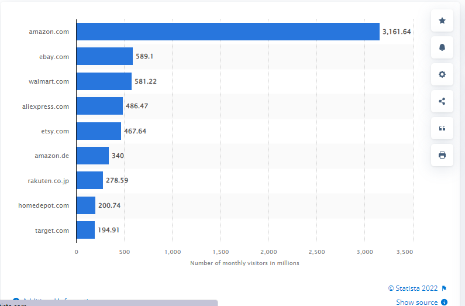Click the axis title Number of monthly visitors in millions

pyautogui.click(x=244, y=263)
